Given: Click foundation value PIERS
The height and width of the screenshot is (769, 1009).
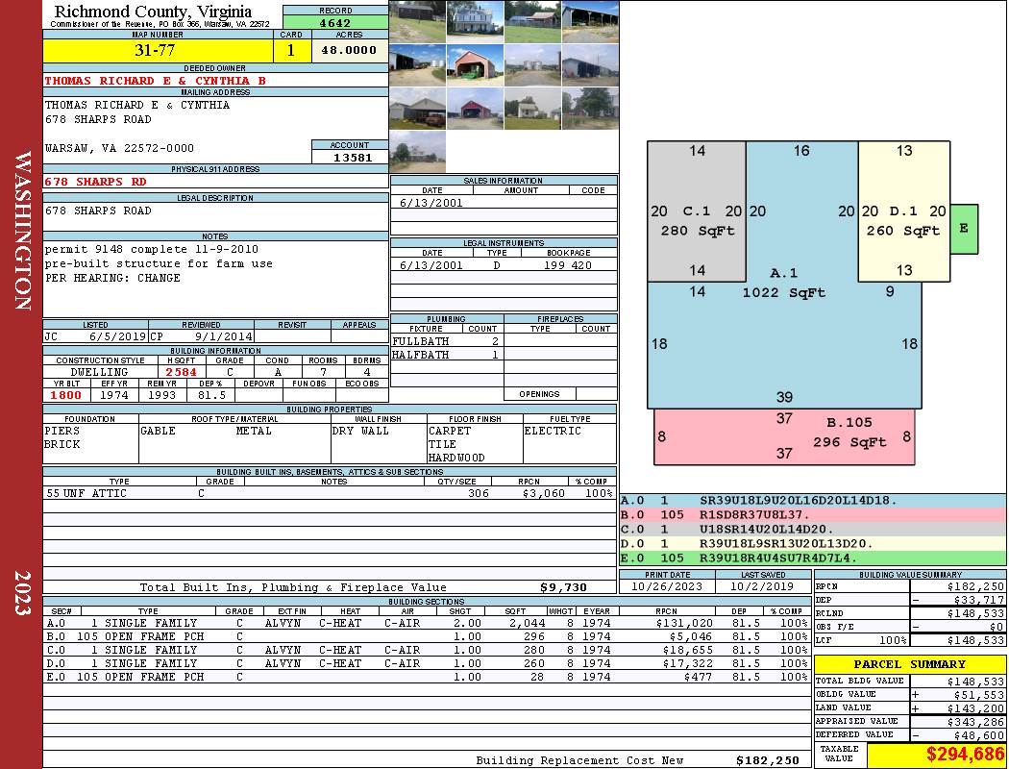Looking at the screenshot, I should [x=62, y=431].
